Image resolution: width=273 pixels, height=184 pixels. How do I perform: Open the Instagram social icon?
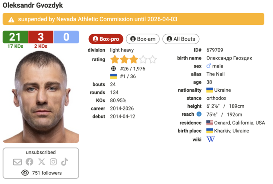coord(53,162)
